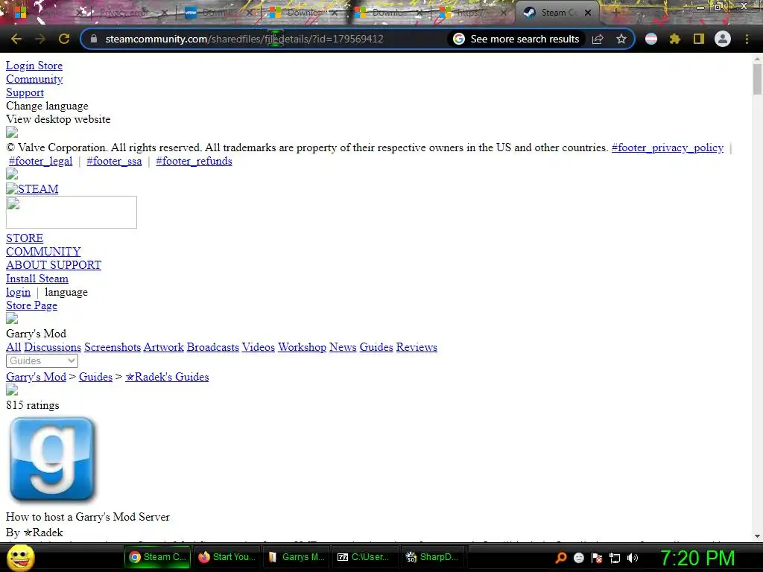Screen dimensions: 763x572
Task: Open Radek's Guides breadcrumb link
Action: [167, 377]
